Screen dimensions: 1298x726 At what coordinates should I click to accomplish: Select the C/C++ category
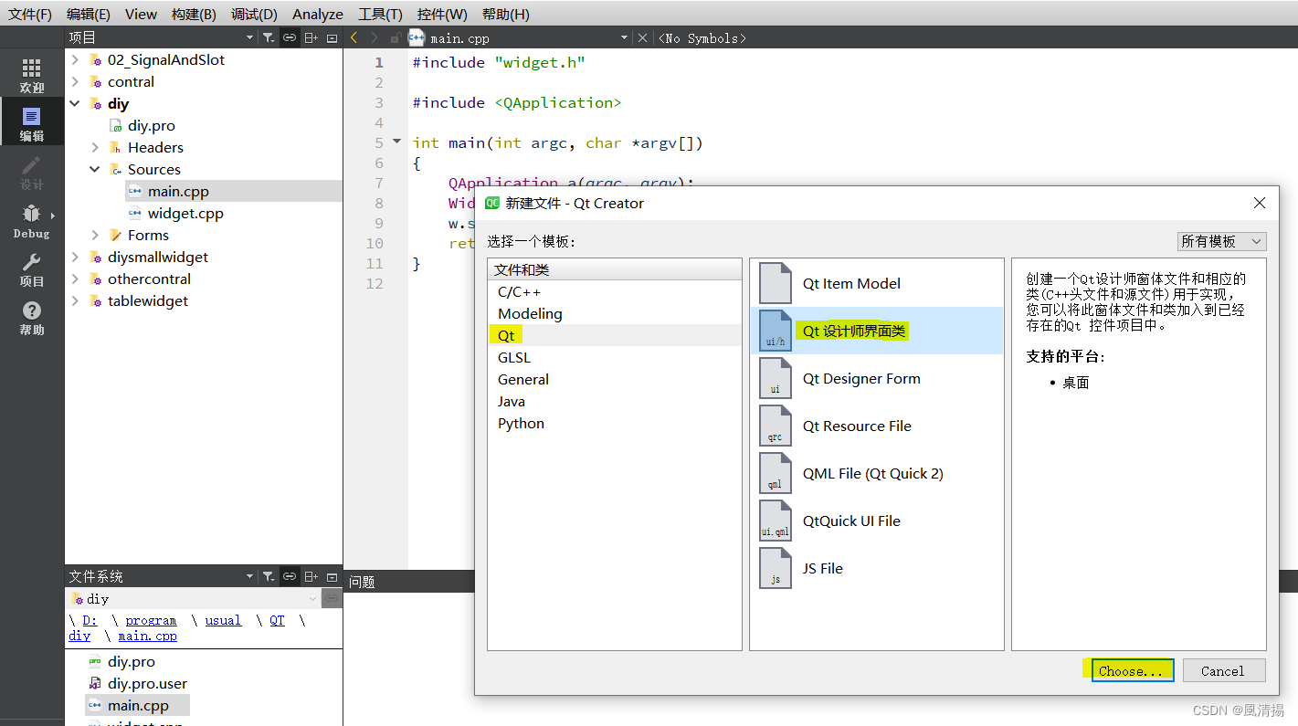[615, 291]
